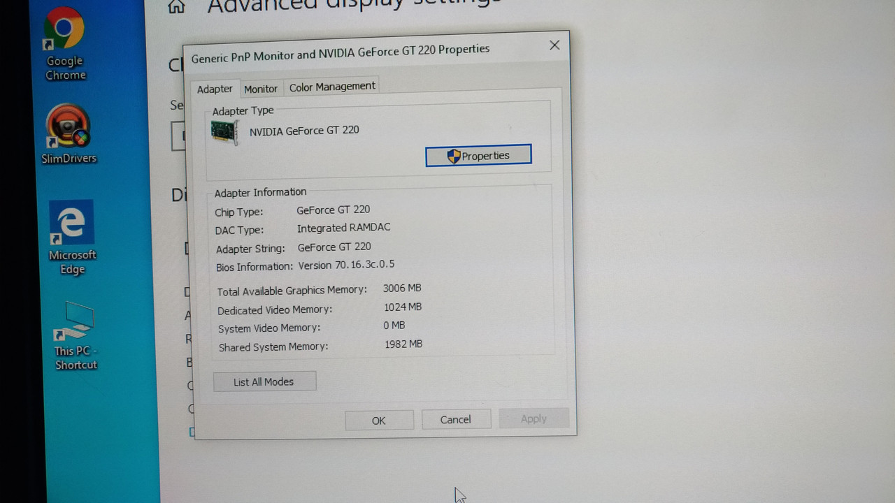Click the Adapter String value 'GeForce GT 220'
Image resolution: width=895 pixels, height=503 pixels.
pyautogui.click(x=334, y=247)
